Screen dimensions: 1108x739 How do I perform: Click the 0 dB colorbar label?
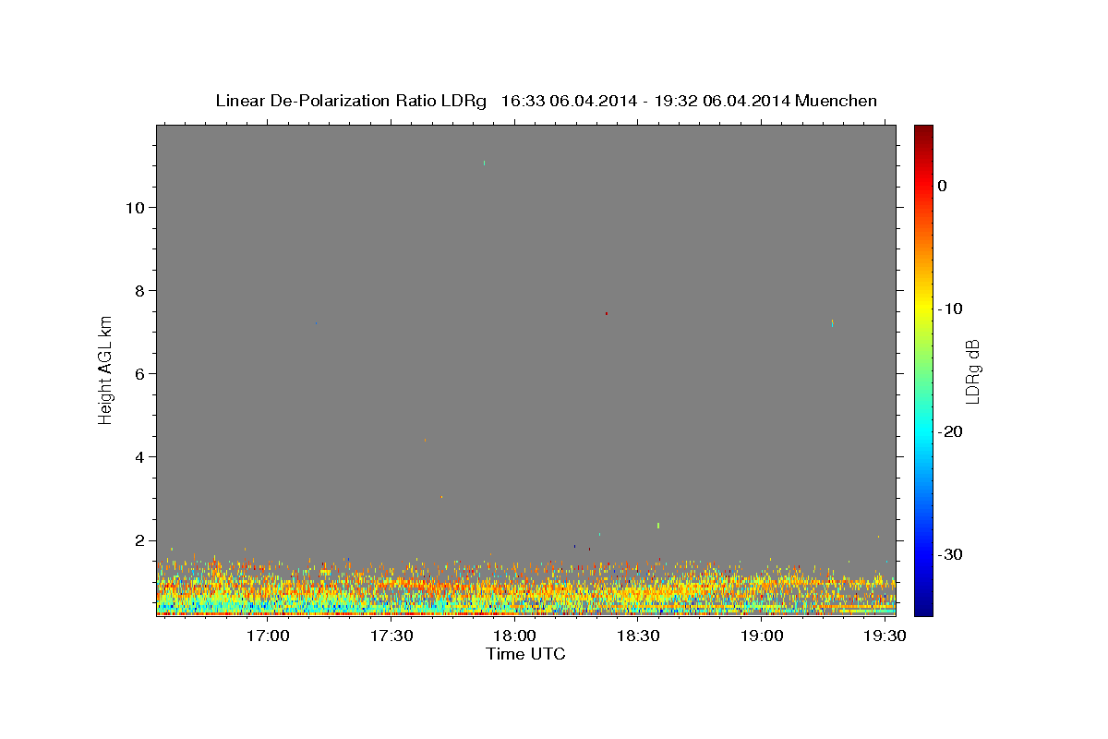(x=943, y=186)
